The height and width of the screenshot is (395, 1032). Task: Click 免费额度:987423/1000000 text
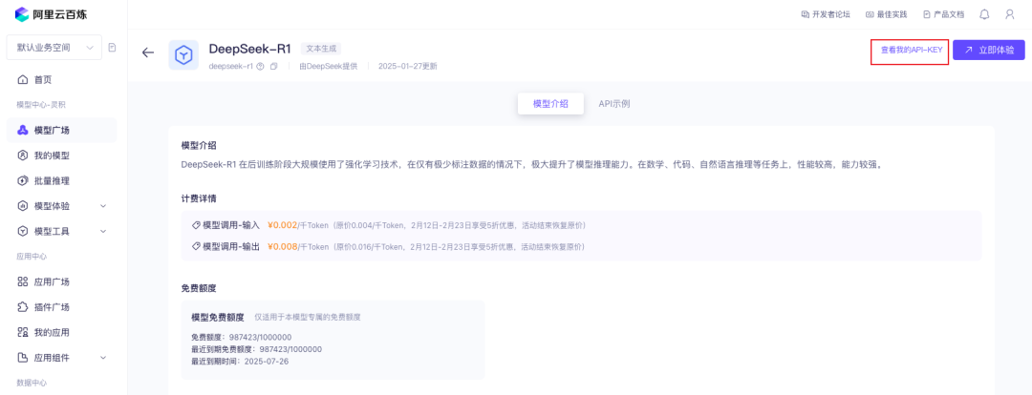pyautogui.click(x=242, y=337)
